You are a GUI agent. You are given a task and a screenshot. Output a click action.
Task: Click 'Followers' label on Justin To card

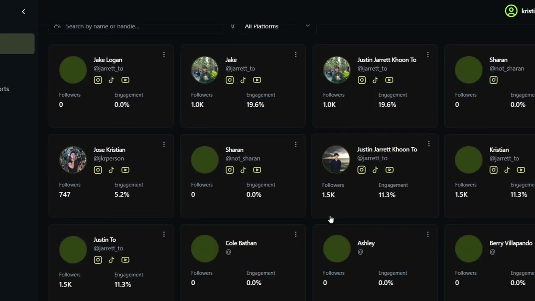70,275
